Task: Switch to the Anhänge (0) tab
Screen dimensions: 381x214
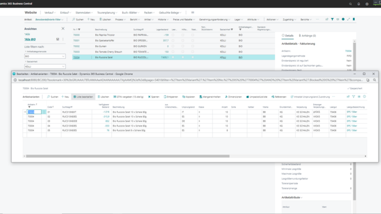Action: pos(307,36)
